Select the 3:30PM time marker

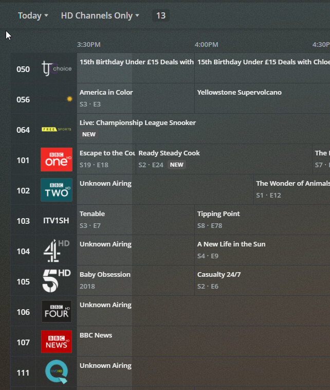[x=89, y=45]
